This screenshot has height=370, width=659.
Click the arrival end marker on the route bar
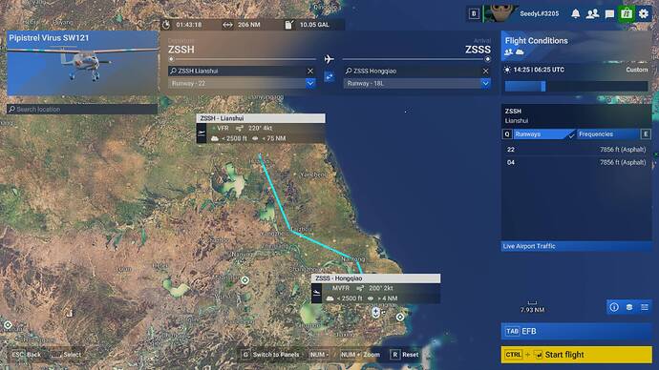[x=487, y=59]
